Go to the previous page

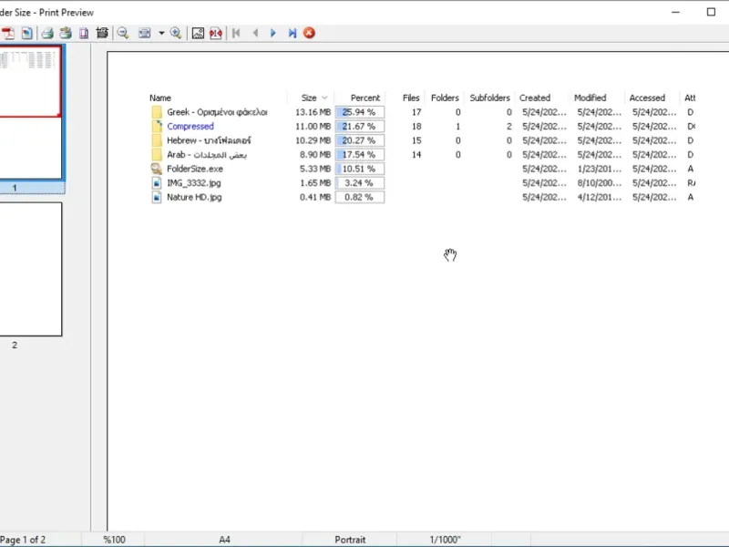click(255, 33)
